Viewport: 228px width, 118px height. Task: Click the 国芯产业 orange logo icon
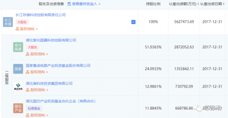click(18, 108)
